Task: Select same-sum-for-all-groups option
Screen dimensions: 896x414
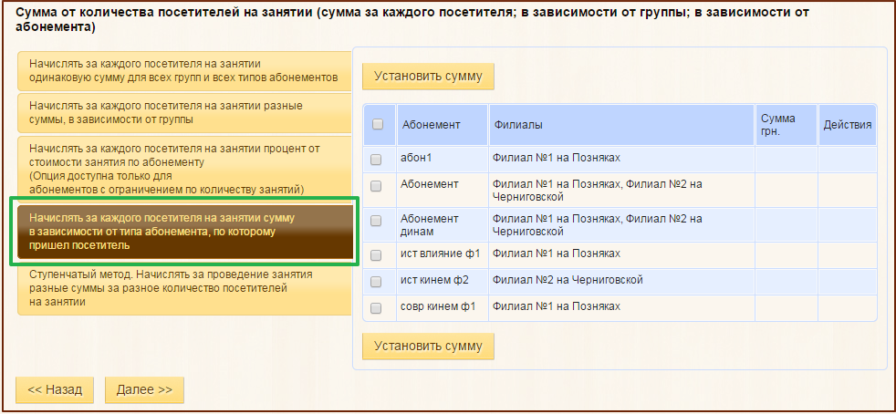Action: point(184,71)
